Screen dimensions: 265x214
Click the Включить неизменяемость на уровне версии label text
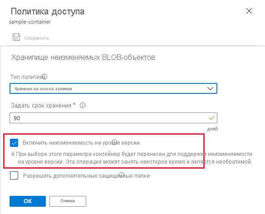pos(81,143)
